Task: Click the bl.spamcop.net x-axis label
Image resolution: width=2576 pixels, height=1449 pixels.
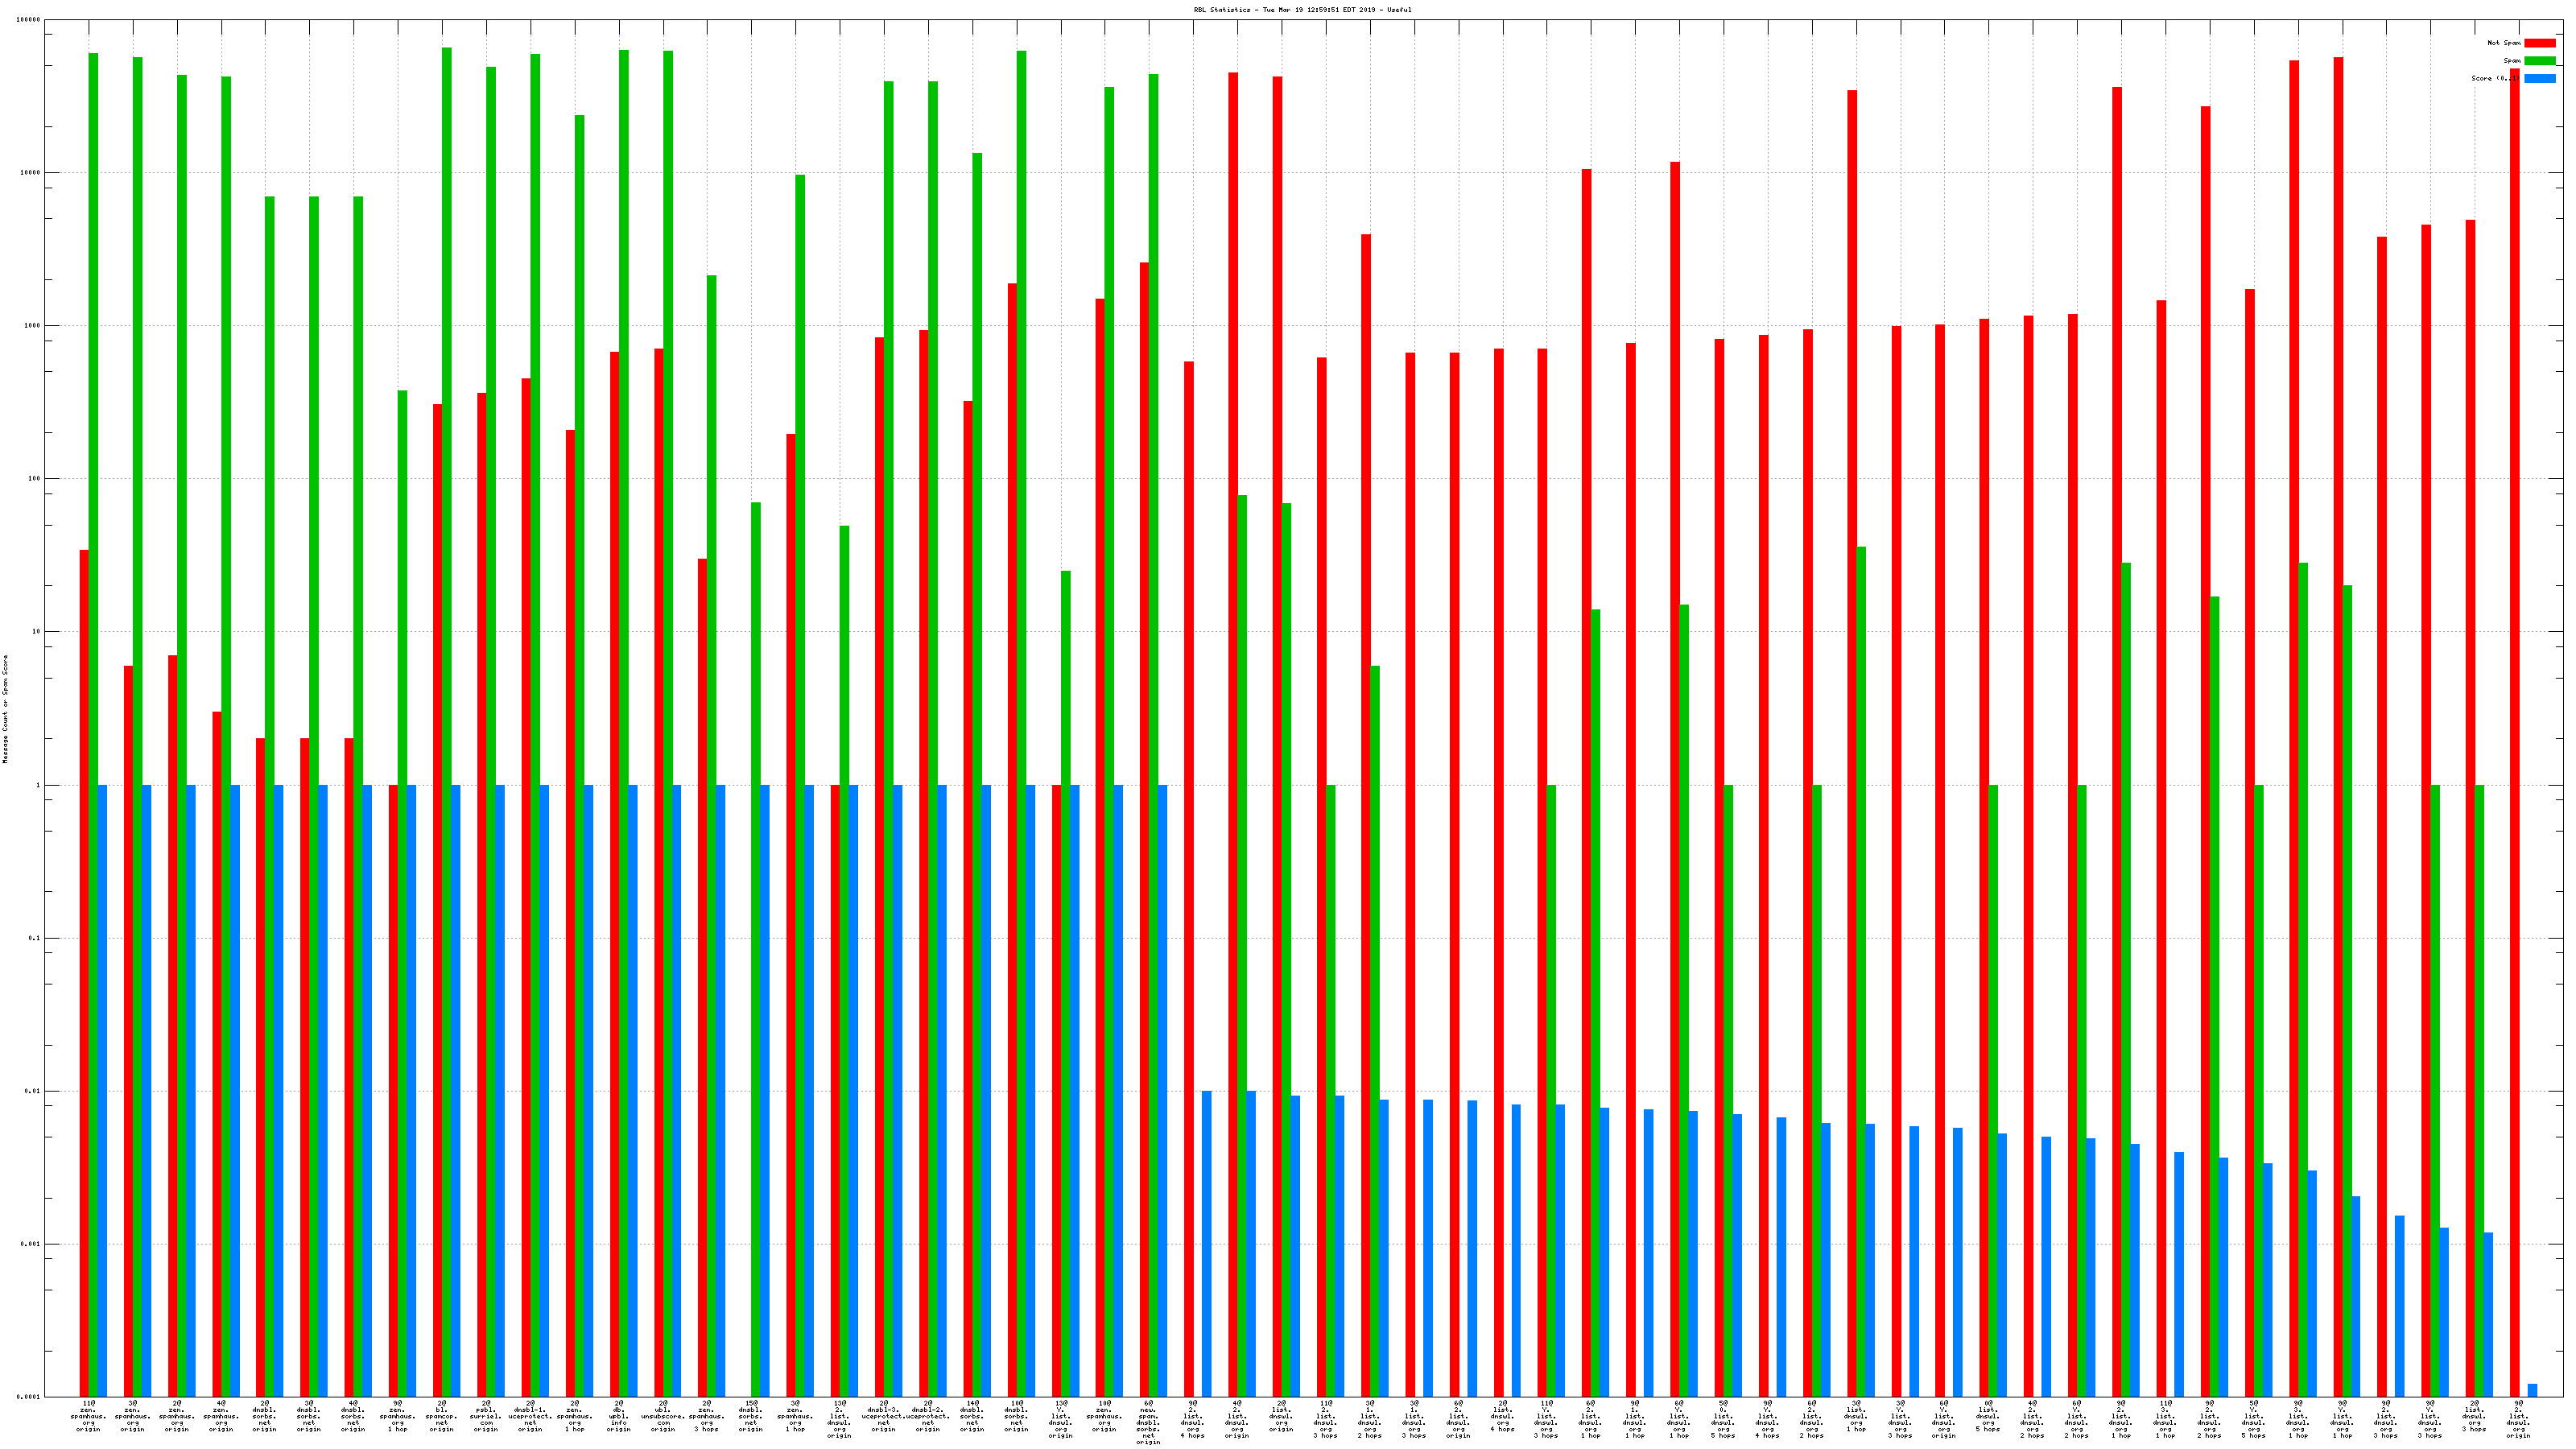Action: 441,1416
